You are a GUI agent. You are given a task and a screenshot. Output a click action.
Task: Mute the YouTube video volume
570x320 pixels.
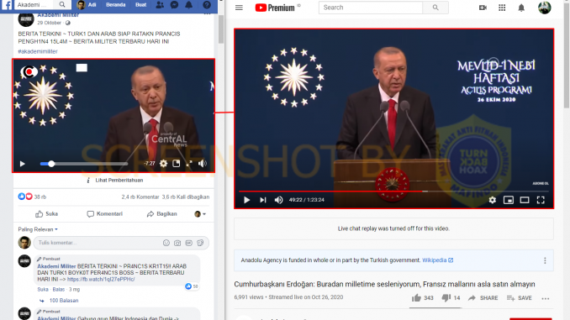(x=278, y=200)
